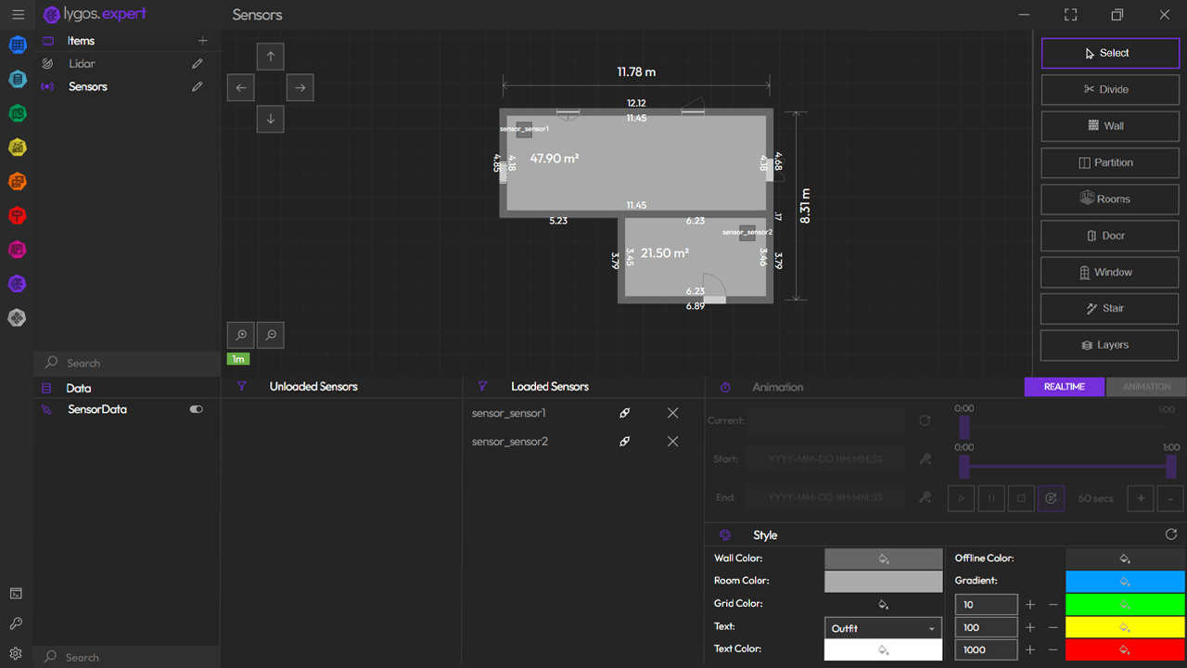This screenshot has width=1187, height=668.
Task: Select the Stair tool
Action: click(x=1109, y=308)
